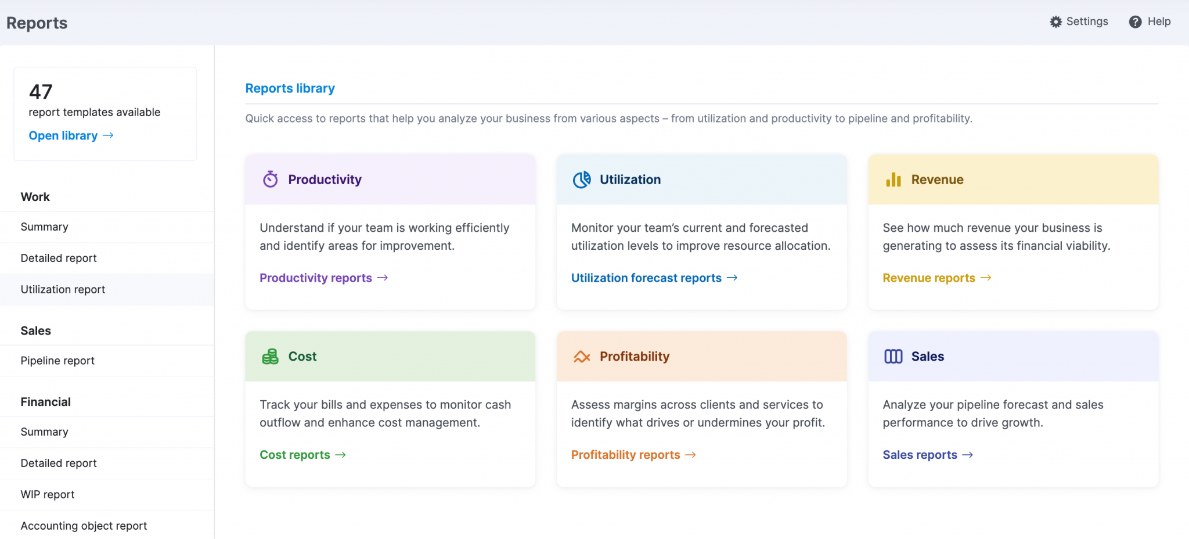The height and width of the screenshot is (539, 1189).
Task: Open the Reports library link
Action: pos(290,88)
